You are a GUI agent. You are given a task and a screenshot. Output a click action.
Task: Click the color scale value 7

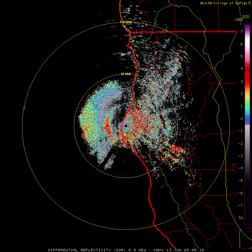click(x=242, y=31)
